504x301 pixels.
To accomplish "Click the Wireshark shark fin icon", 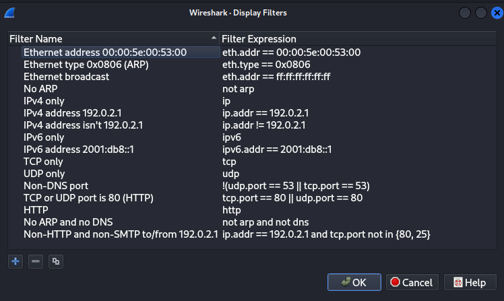I will [x=9, y=13].
